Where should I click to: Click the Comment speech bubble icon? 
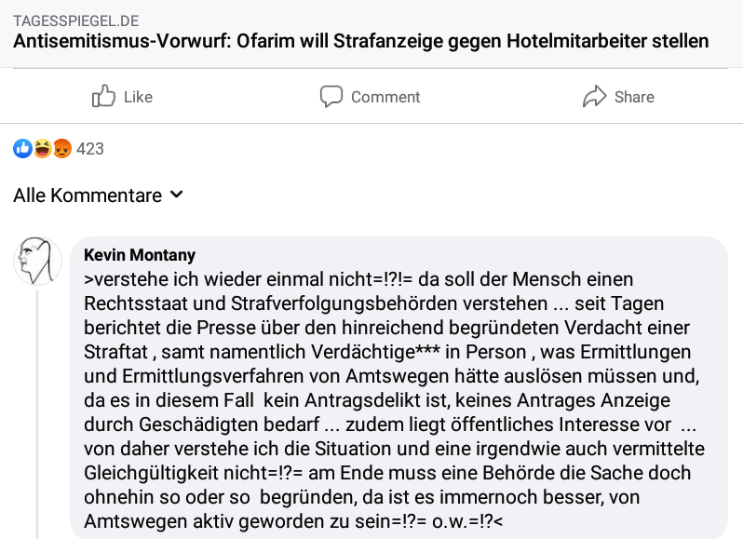(331, 97)
